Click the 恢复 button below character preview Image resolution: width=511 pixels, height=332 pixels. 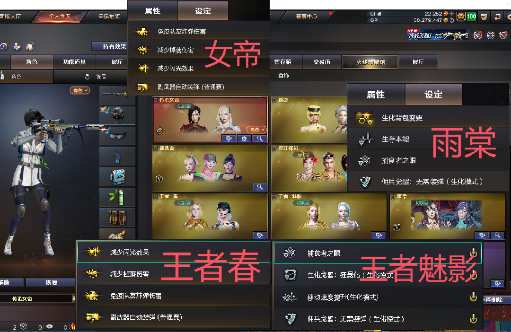coord(50,282)
